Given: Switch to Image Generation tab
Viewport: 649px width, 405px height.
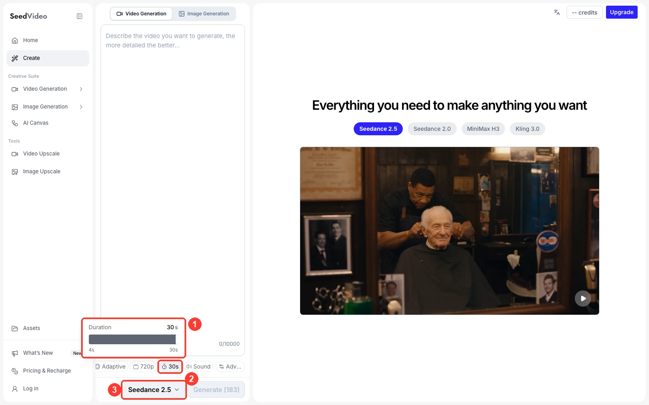Looking at the screenshot, I should [x=204, y=14].
